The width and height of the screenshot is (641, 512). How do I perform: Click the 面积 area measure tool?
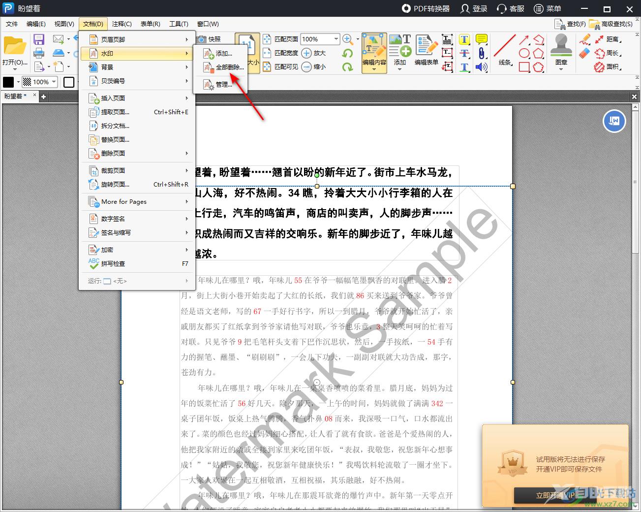click(x=607, y=67)
